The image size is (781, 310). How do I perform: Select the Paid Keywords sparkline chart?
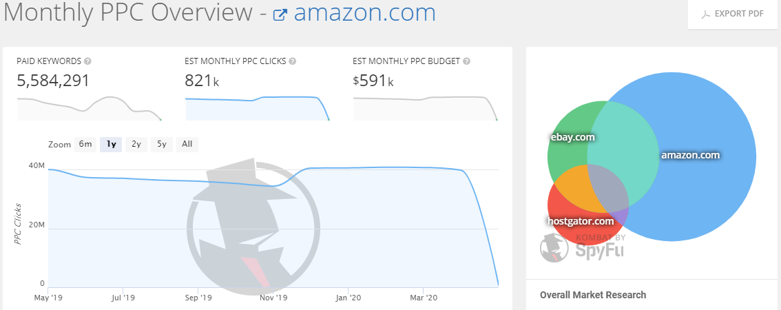click(89, 108)
